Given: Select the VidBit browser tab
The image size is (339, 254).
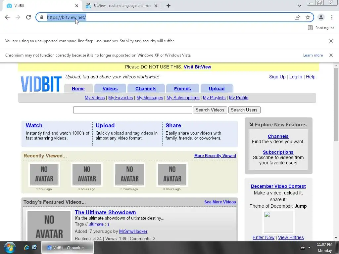Looking at the screenshot, I should (42, 6).
